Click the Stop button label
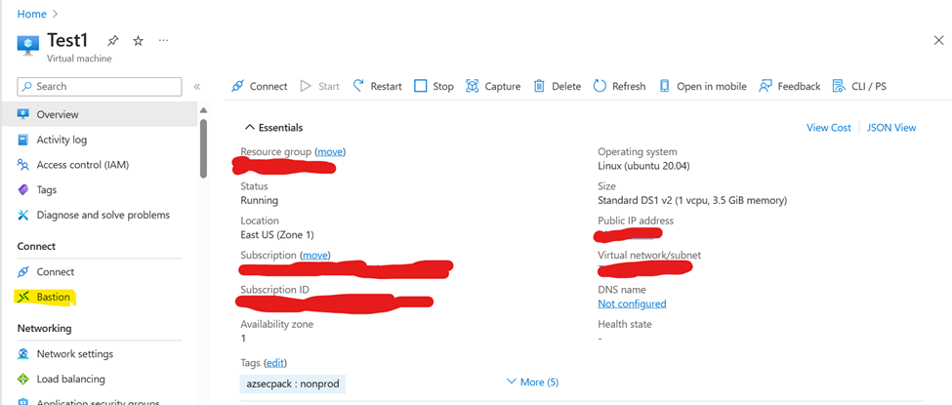This screenshot has width=952, height=405. point(443,87)
